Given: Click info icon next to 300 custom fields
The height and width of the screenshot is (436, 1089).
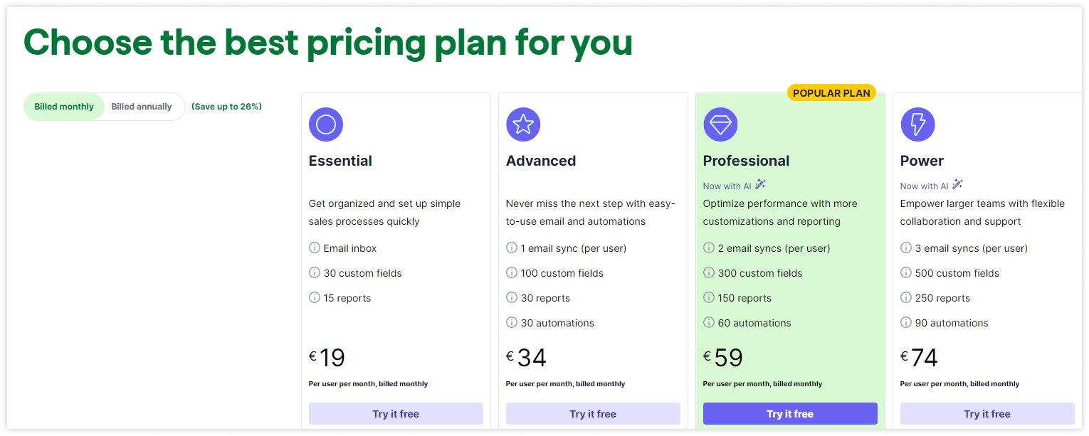Looking at the screenshot, I should click(709, 273).
